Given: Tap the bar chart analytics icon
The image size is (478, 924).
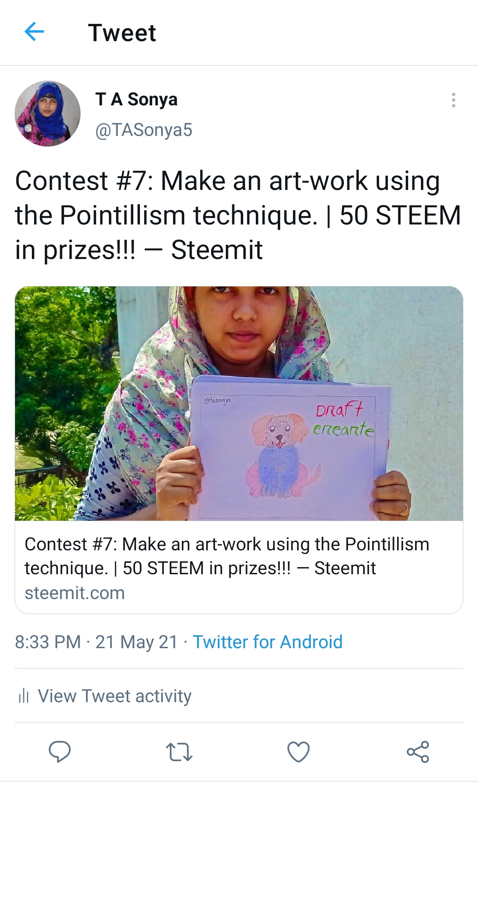Looking at the screenshot, I should [x=23, y=696].
